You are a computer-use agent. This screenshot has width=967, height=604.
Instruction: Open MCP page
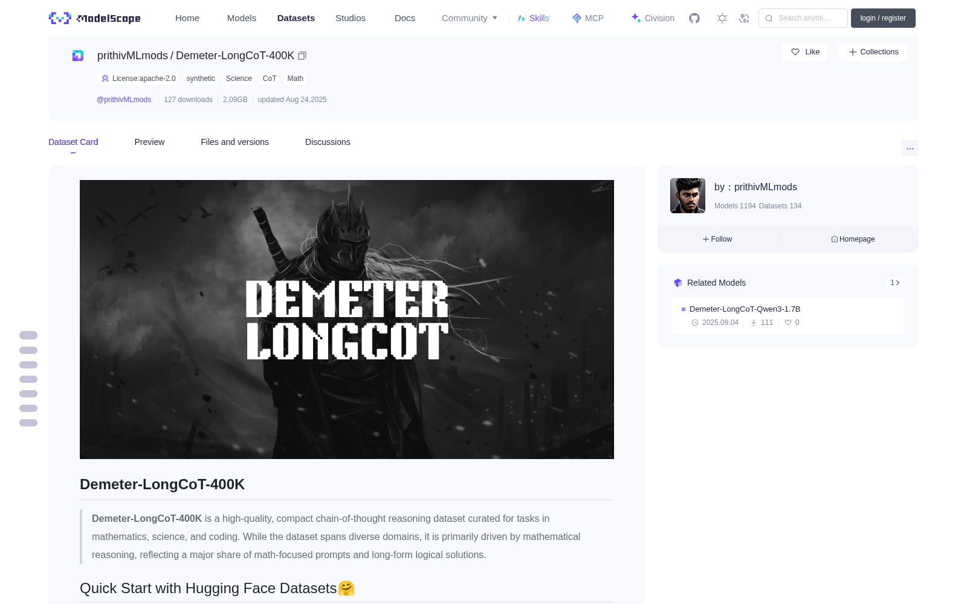coord(588,18)
